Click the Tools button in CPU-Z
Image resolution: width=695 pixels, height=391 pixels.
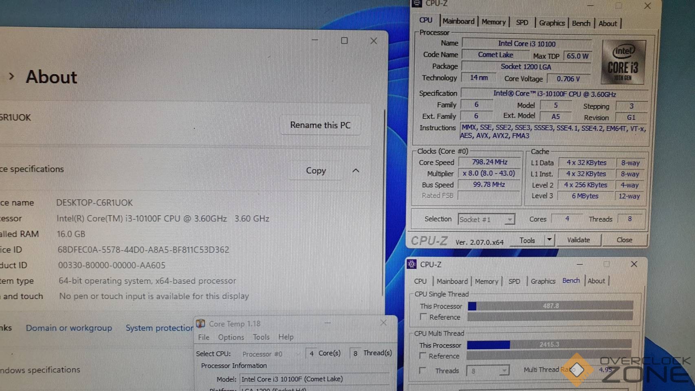click(x=527, y=240)
